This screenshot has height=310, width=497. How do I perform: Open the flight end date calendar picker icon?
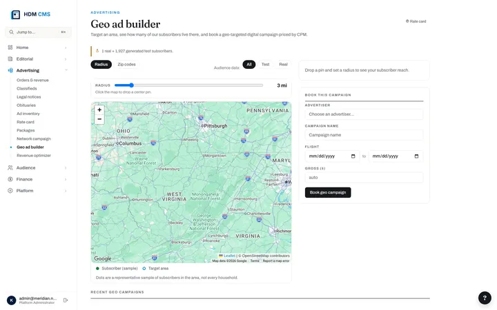[416, 156]
